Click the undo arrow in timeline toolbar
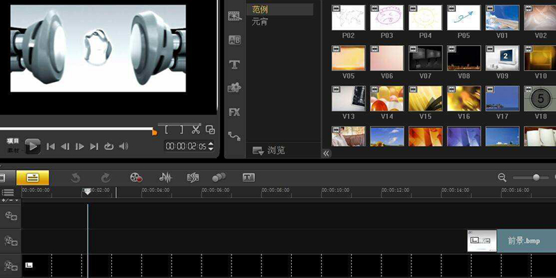 click(x=76, y=178)
